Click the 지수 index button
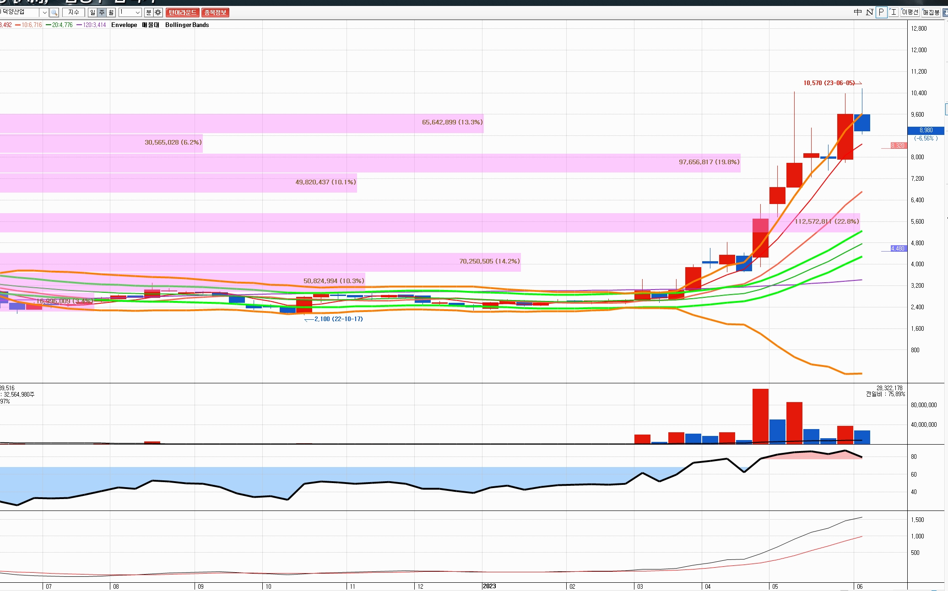This screenshot has width=948, height=591. pyautogui.click(x=74, y=12)
